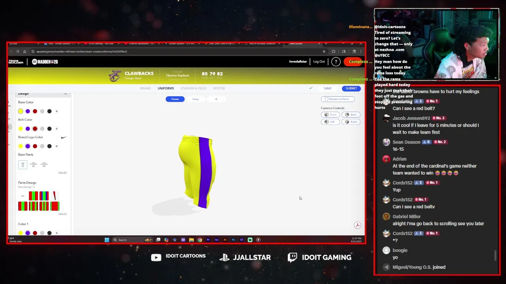The image size is (506, 284).
Task: Click the Tiburon Stadium label
Action: [177, 75]
